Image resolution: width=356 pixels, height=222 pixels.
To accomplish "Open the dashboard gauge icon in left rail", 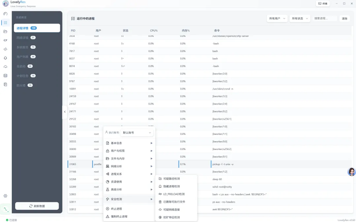I will 5,14.
